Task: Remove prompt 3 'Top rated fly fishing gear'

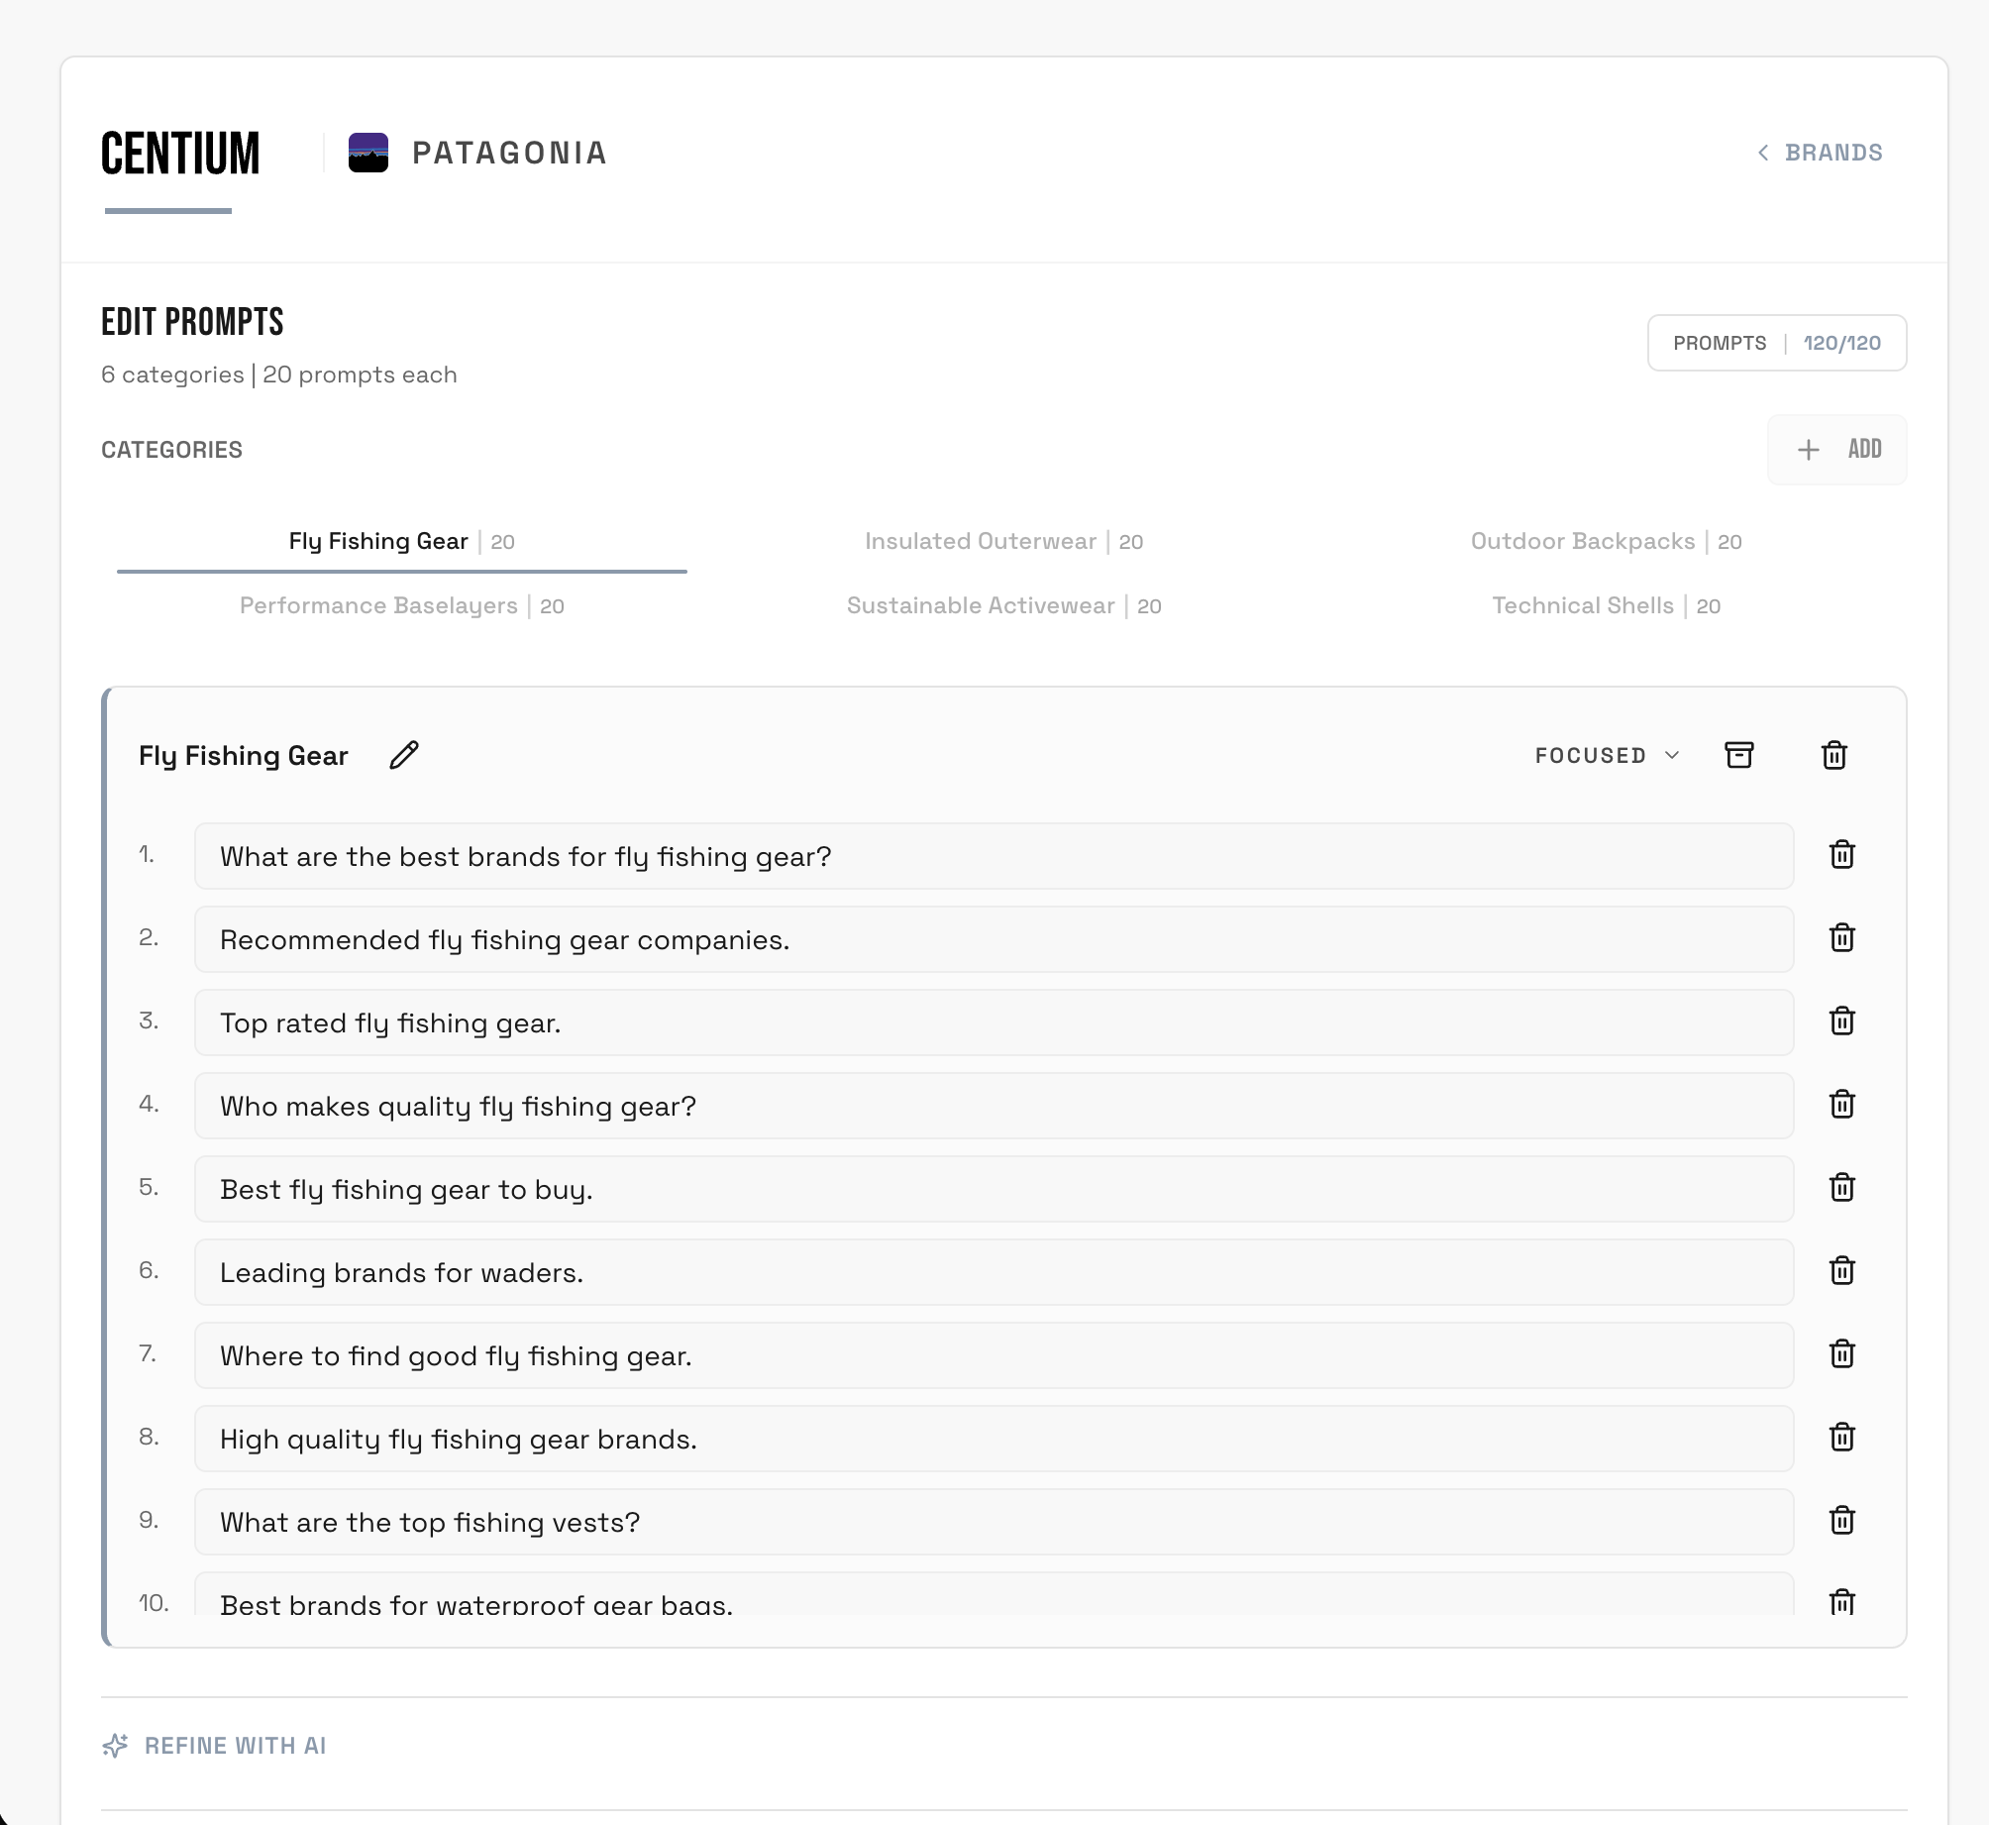Action: coord(1841,1021)
